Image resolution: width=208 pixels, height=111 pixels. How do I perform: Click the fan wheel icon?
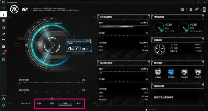click(x=160, y=49)
